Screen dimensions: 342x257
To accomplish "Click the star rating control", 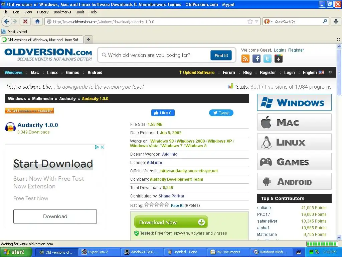I will pos(157,205).
